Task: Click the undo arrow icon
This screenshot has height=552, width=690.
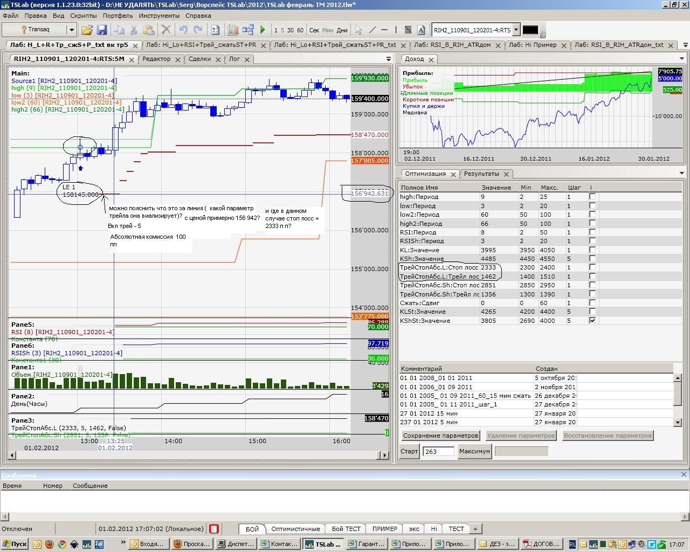Action: tap(183, 30)
